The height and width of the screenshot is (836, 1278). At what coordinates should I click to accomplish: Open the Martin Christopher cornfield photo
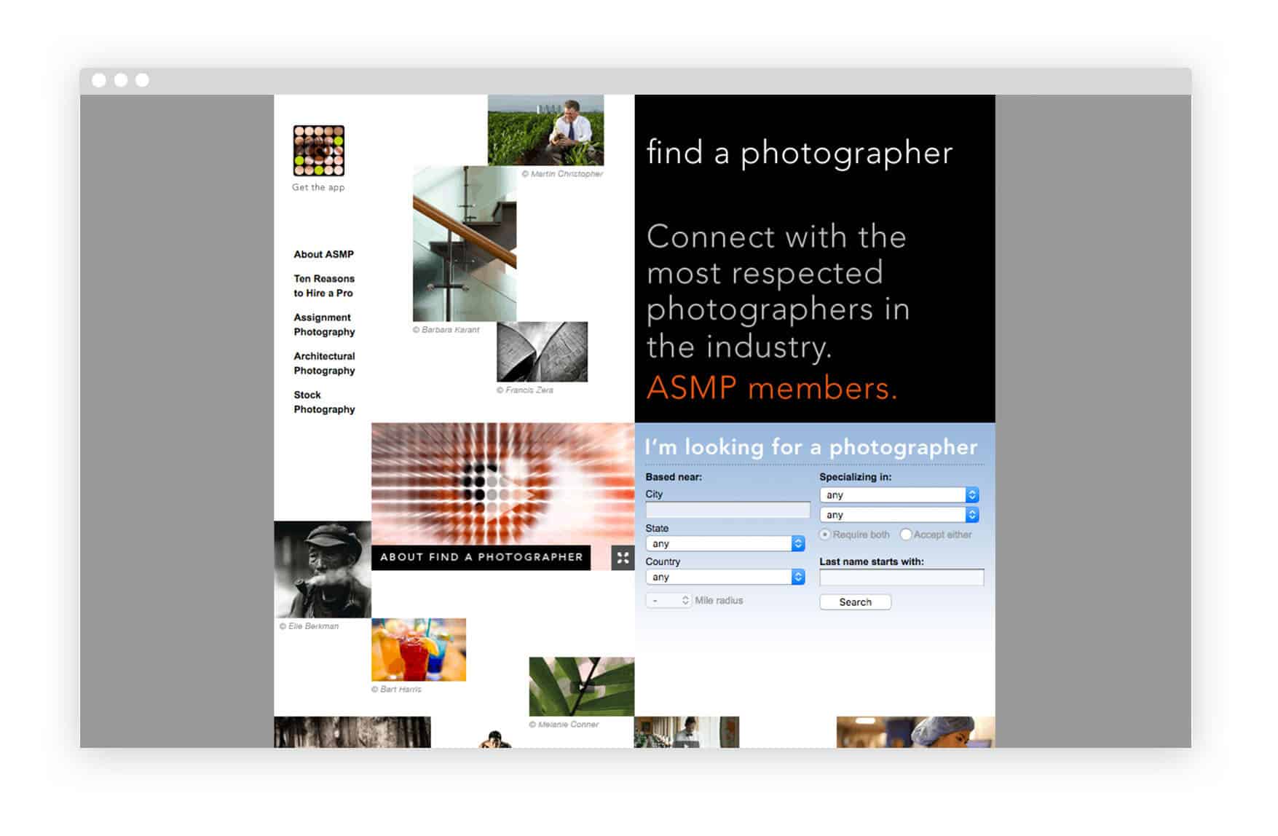(x=545, y=130)
